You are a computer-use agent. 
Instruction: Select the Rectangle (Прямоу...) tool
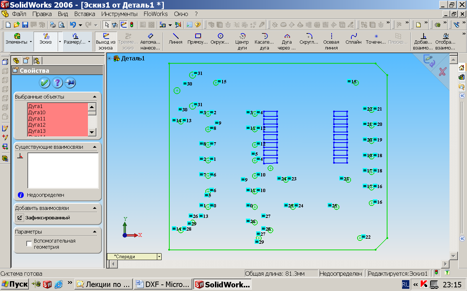click(x=198, y=39)
